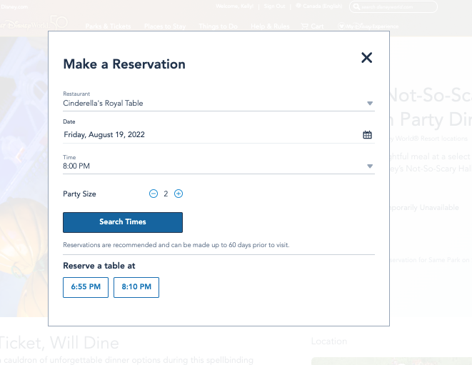Image resolution: width=472 pixels, height=365 pixels.
Task: Reserve the 8:10 PM time slot
Action: 136,287
